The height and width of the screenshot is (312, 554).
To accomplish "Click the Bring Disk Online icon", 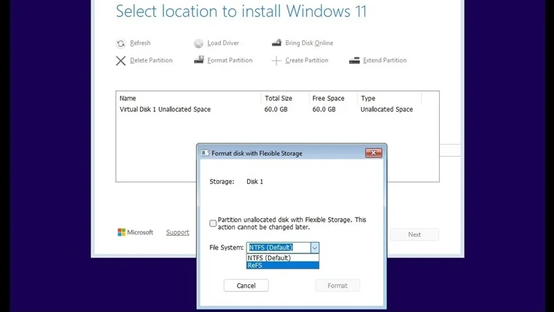I will 276,43.
